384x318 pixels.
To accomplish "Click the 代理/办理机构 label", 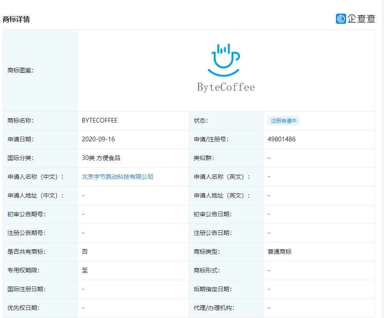I will tap(213, 308).
